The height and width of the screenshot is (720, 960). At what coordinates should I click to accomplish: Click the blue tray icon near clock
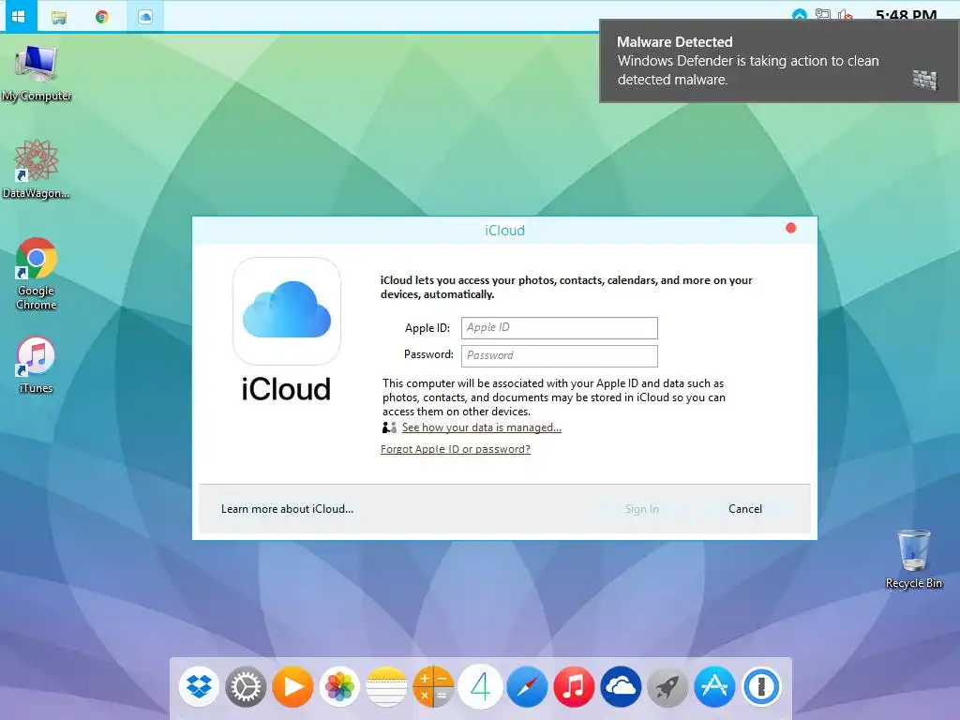point(799,15)
